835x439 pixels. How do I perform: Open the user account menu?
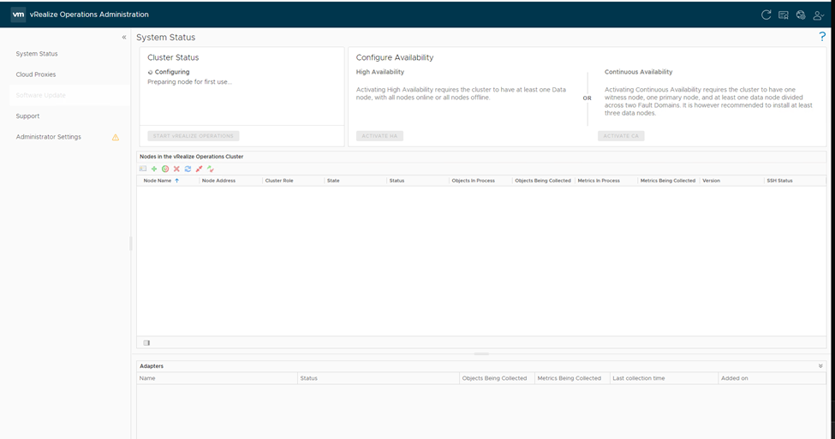point(819,15)
